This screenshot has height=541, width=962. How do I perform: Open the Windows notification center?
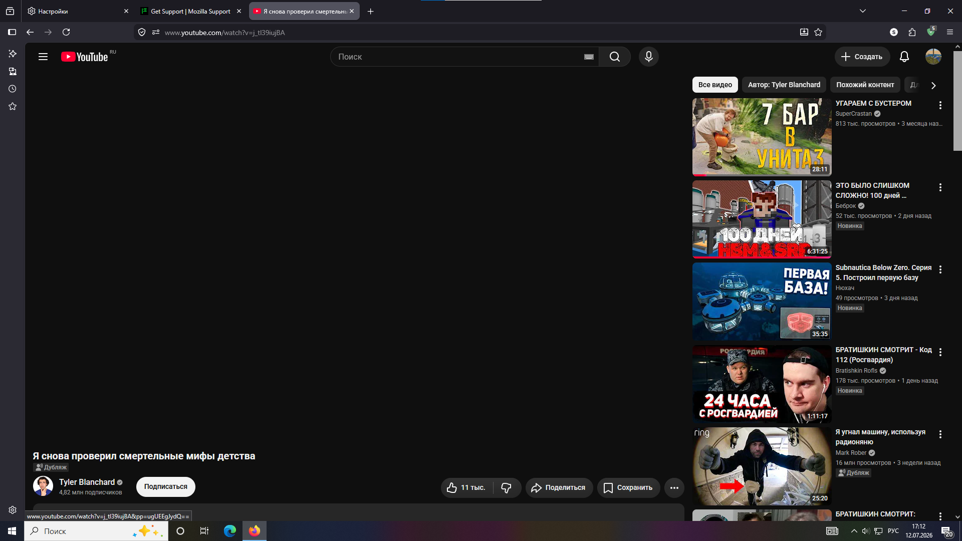click(x=947, y=531)
